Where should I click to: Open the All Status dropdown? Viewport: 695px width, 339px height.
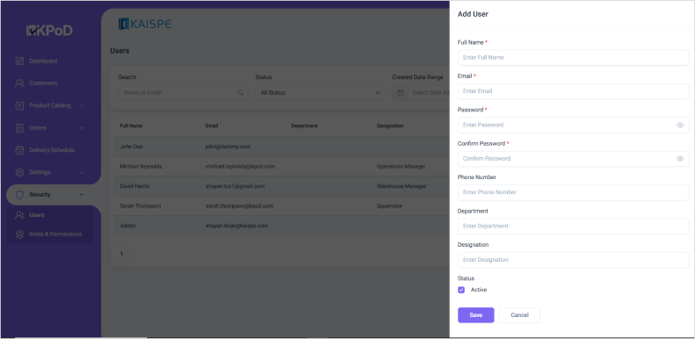(320, 92)
